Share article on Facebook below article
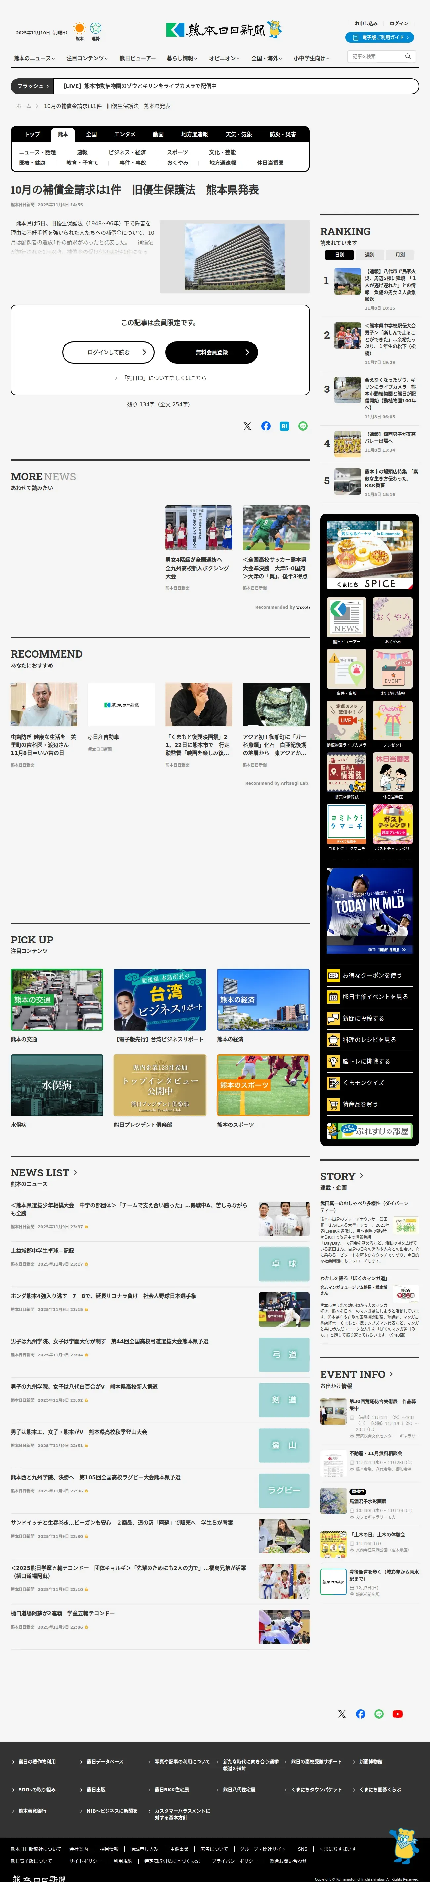The image size is (430, 1882). (266, 426)
